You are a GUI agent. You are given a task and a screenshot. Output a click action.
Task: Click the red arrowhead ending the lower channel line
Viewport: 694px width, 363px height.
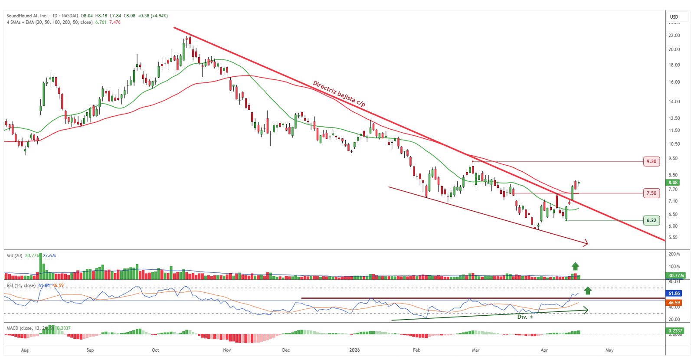pos(586,243)
